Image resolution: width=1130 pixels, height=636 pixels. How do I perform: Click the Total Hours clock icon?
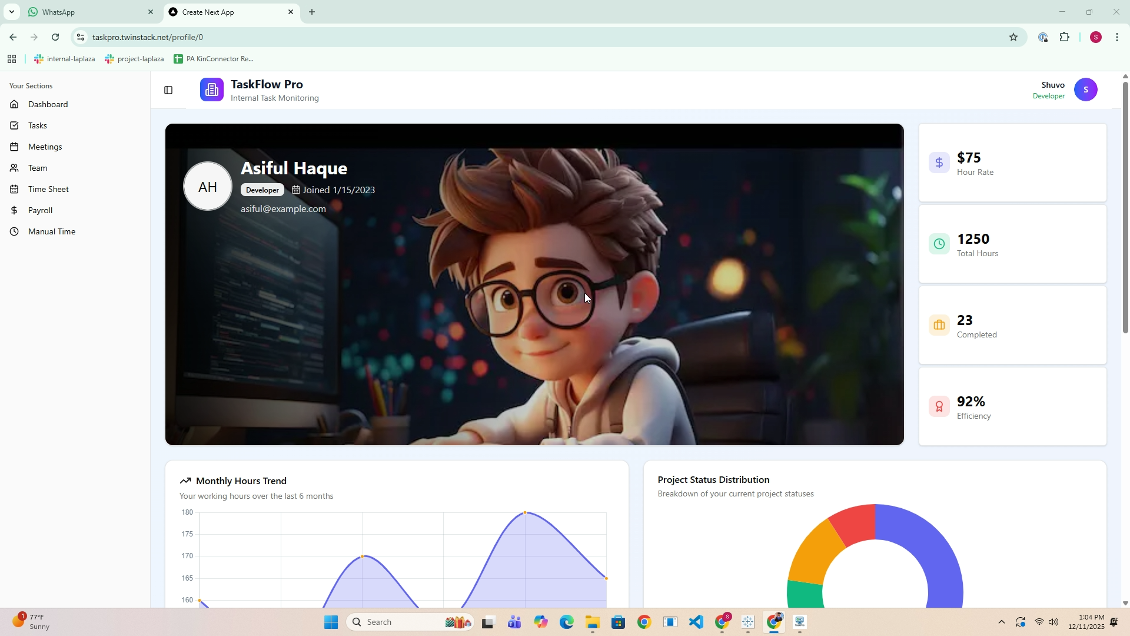pyautogui.click(x=939, y=244)
